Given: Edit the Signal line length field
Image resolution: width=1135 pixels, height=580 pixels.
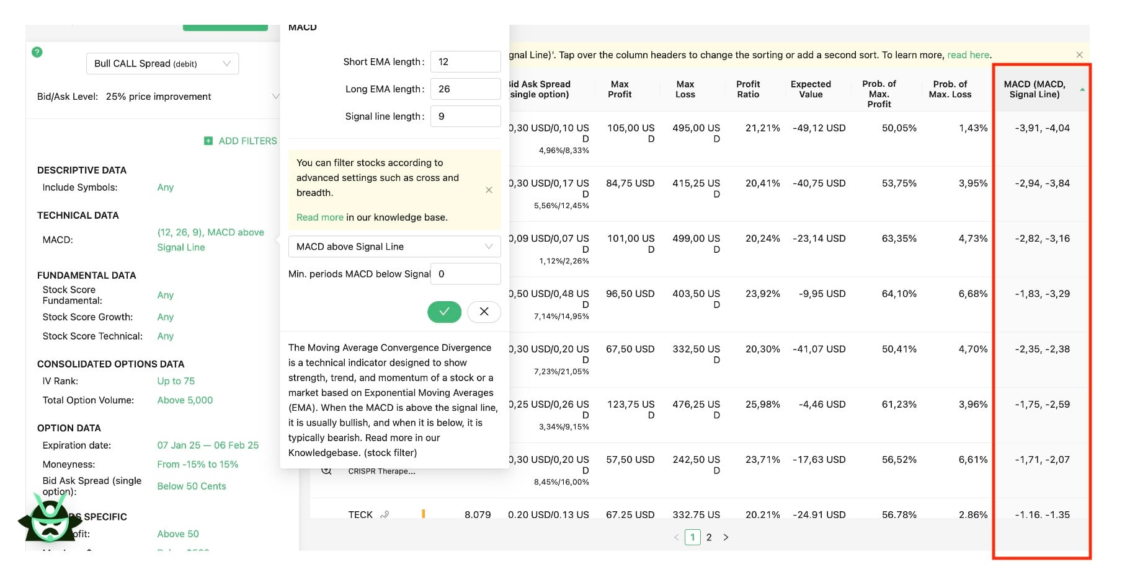Looking at the screenshot, I should pos(465,116).
